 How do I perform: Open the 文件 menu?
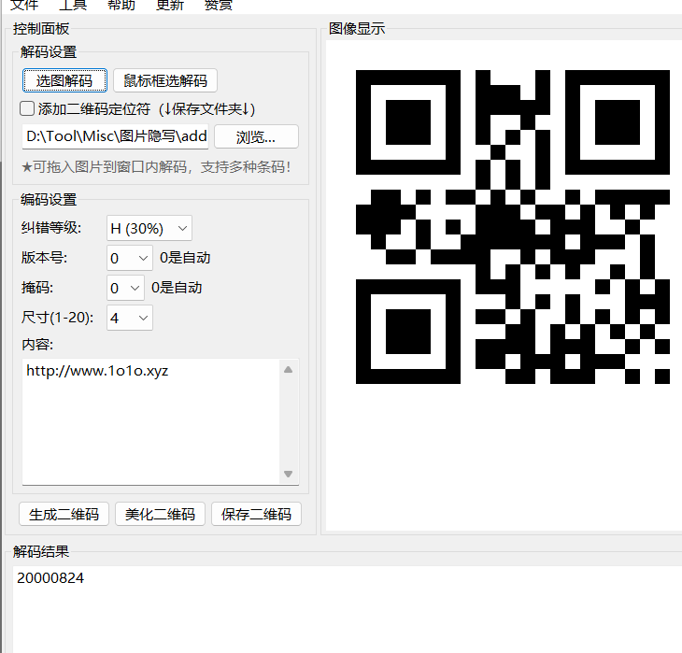click(x=24, y=5)
